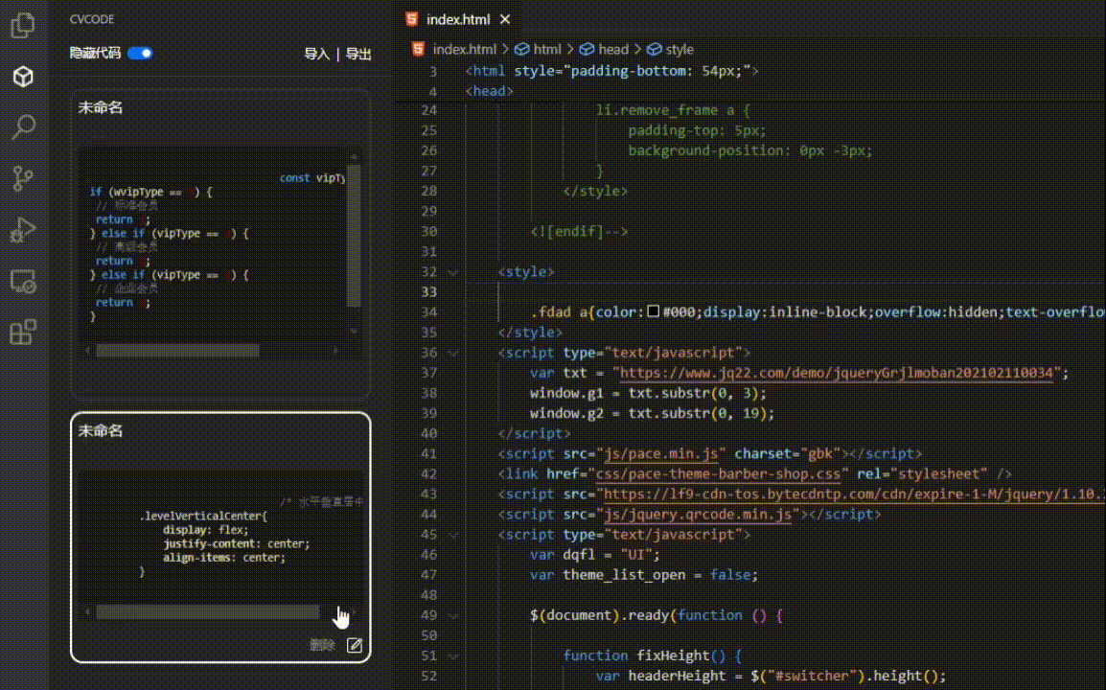Click 'li.remove_frame a {' on line 24

pyautogui.click(x=673, y=110)
